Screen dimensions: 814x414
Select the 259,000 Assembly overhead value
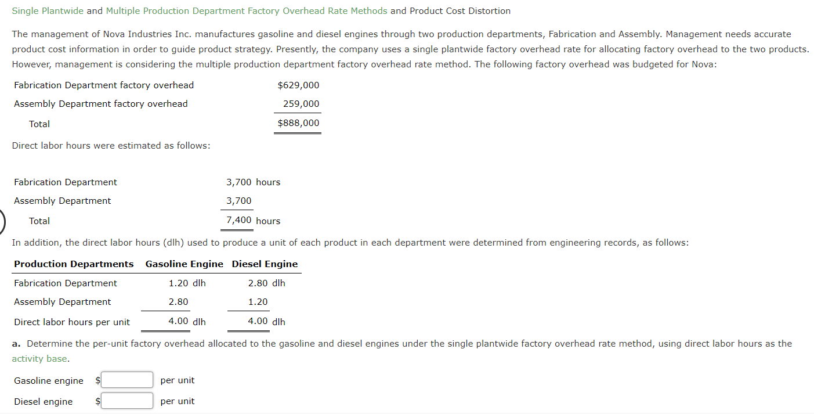click(301, 104)
